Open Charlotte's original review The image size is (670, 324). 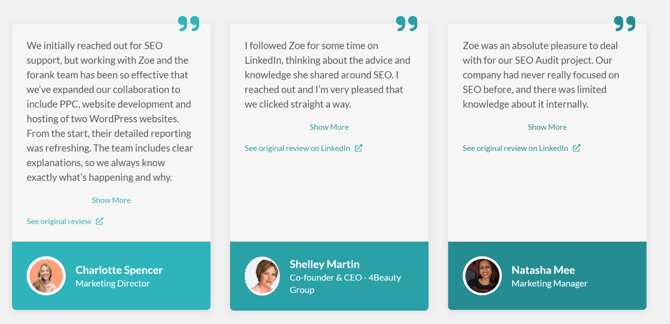pos(59,221)
